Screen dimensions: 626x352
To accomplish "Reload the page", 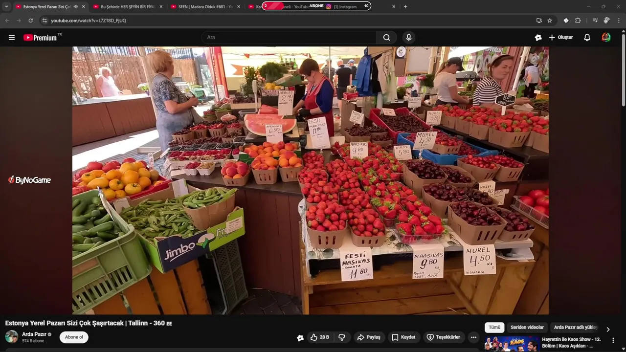I will [x=30, y=21].
